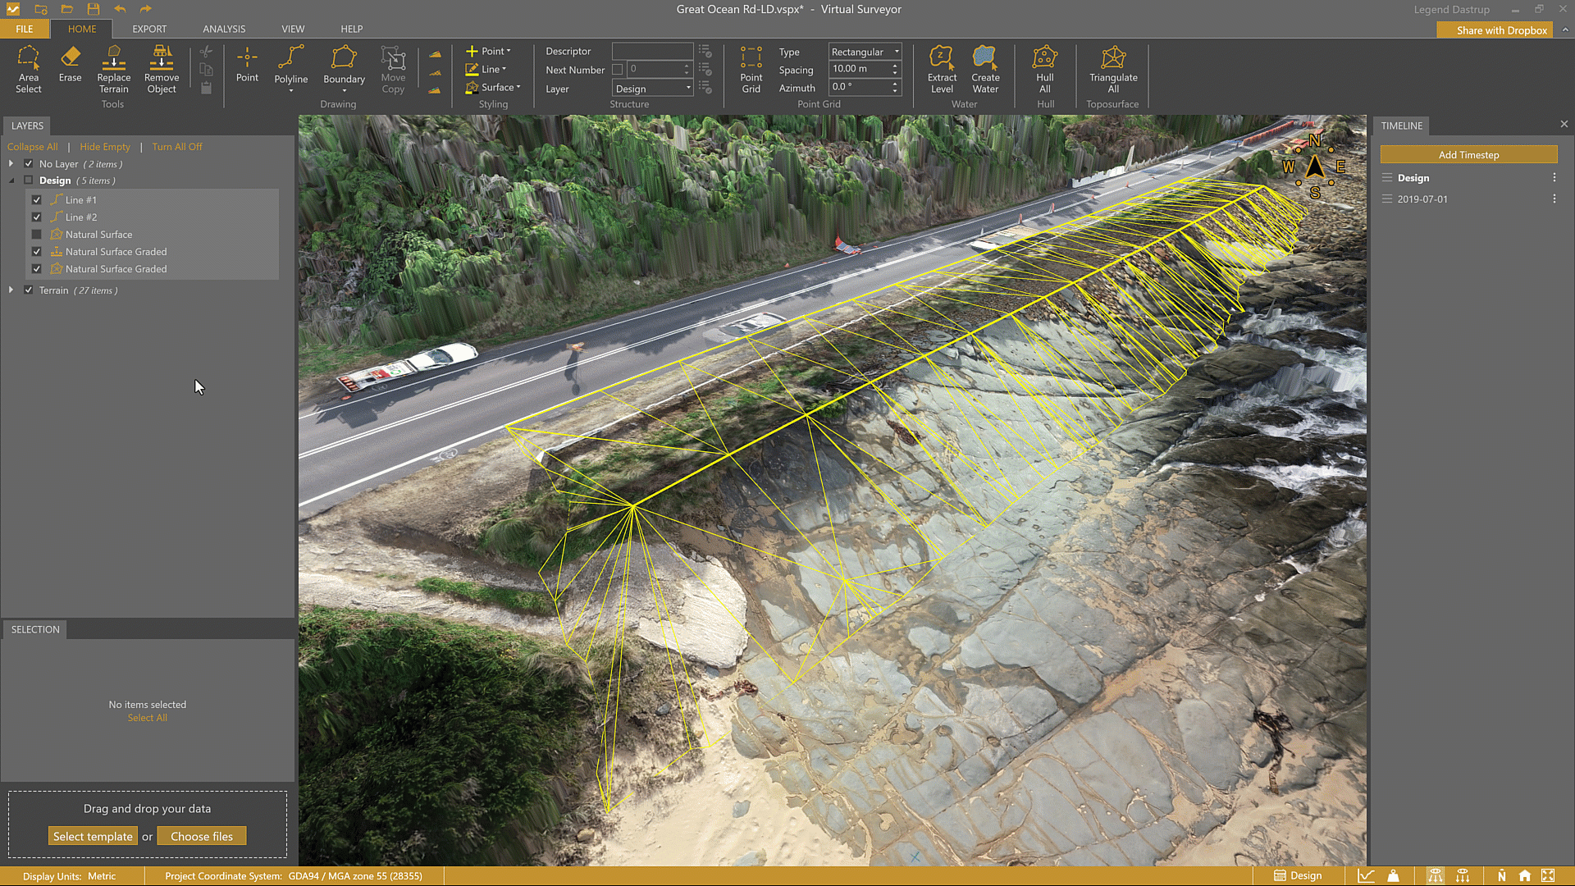
Task: Open the grid Type Rectangular dropdown
Action: (x=865, y=52)
